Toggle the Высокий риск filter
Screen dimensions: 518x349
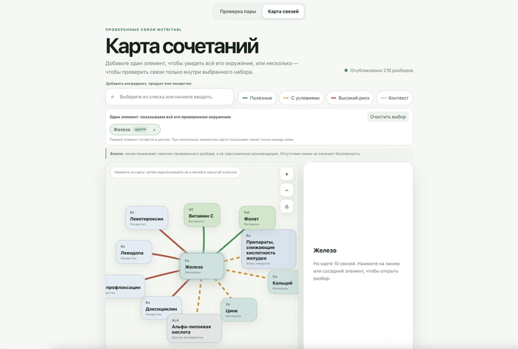pos(350,98)
